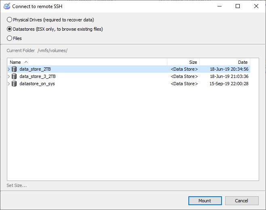Expand the data_store_3_2TB tree node
The image size is (266, 210).
tap(9, 76)
